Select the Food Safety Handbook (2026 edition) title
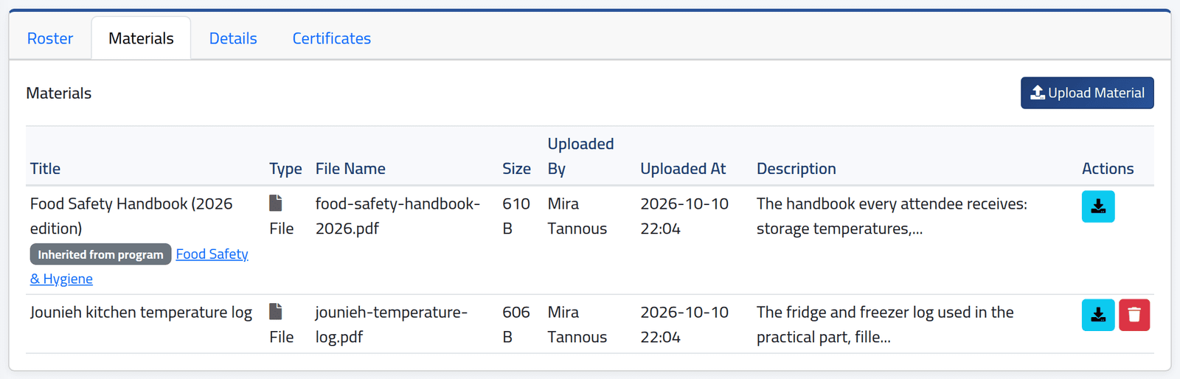This screenshot has width=1180, height=379. [131, 216]
